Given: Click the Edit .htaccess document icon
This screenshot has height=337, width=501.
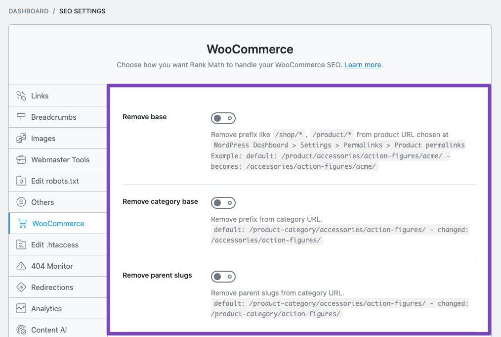Looking at the screenshot, I should tap(21, 244).
